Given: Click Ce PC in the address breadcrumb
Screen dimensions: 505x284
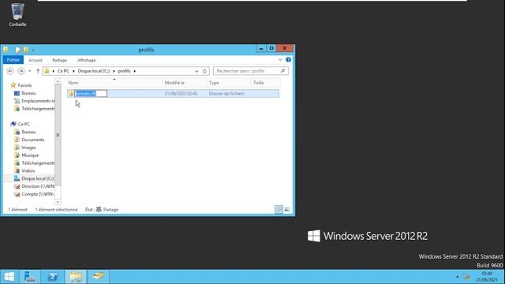Looking at the screenshot, I should click(x=63, y=71).
